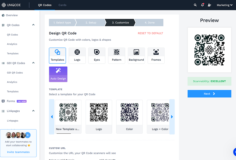Open the Marketing account dropdown
236x160 pixels.
224,5
